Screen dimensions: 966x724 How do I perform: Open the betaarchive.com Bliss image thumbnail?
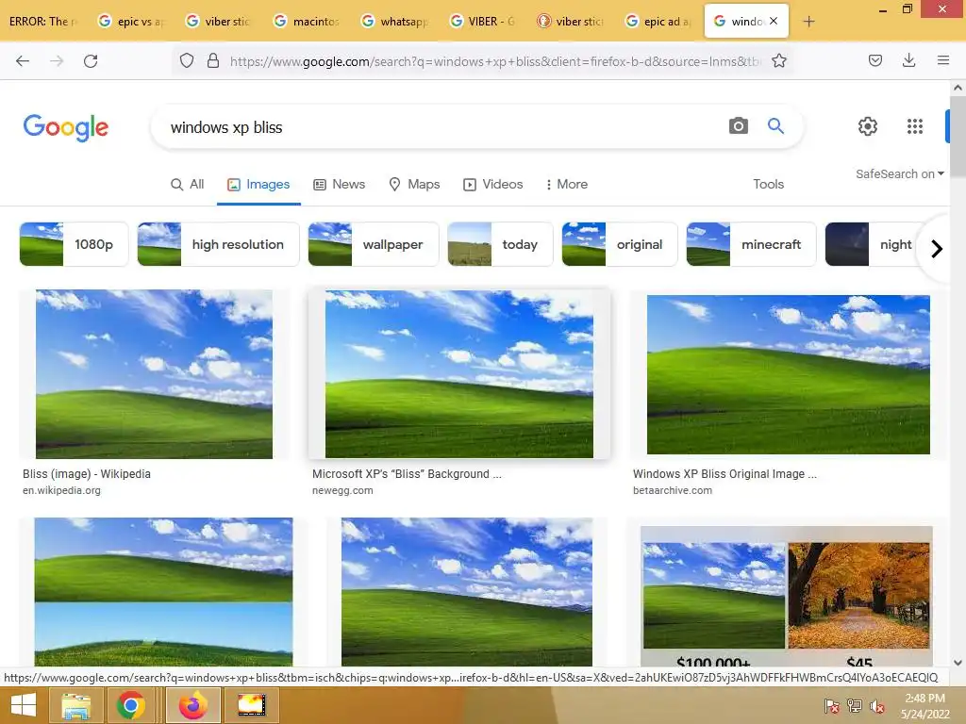(x=788, y=374)
